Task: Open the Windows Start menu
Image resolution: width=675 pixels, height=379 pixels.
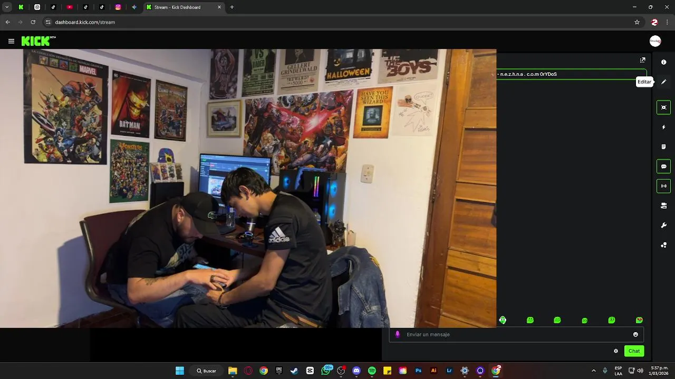Action: pyautogui.click(x=180, y=371)
